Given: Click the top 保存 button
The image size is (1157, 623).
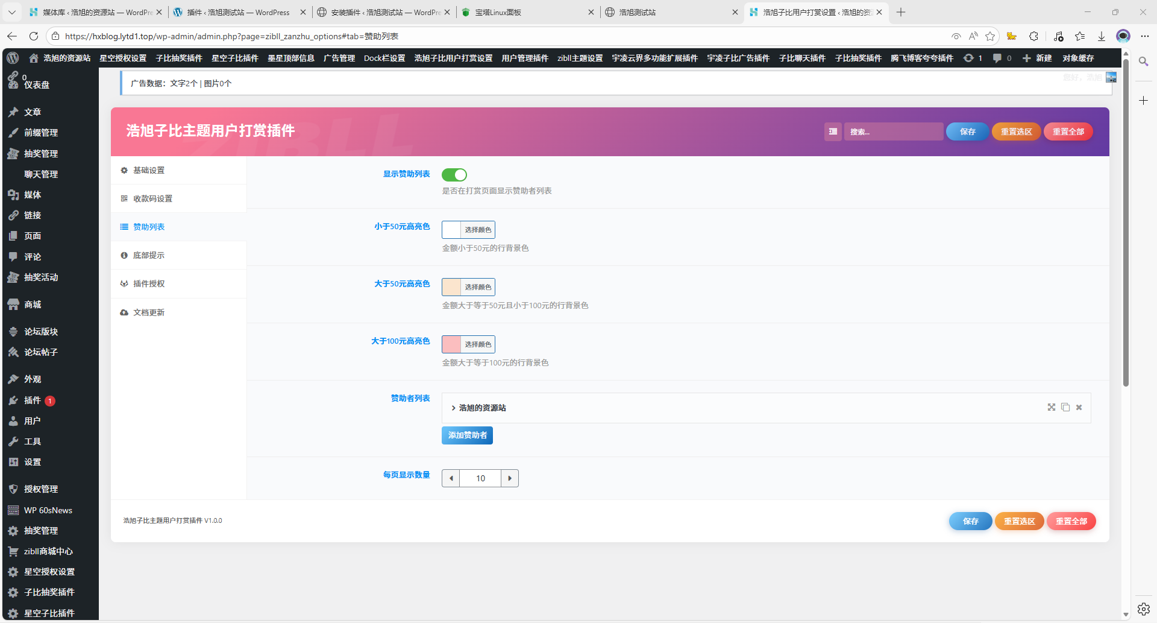Looking at the screenshot, I should point(967,131).
